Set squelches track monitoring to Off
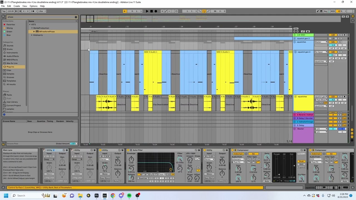The width and height of the screenshot is (356, 200). click(x=325, y=103)
